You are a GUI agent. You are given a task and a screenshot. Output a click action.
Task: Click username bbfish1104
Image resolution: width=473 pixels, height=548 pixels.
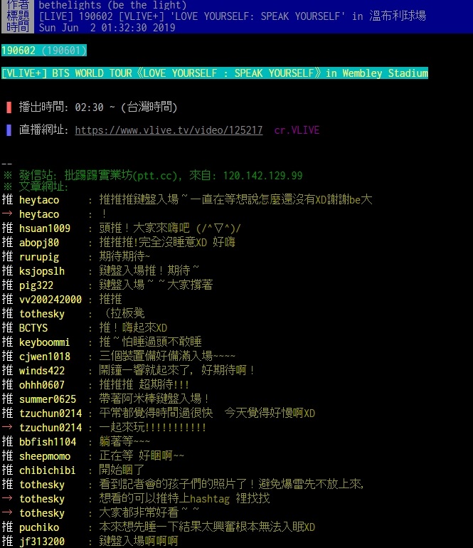point(48,442)
